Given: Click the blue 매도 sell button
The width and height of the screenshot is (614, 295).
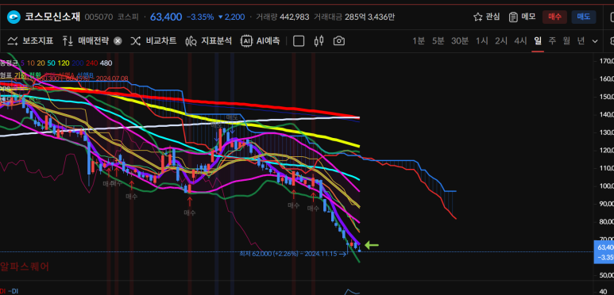Looking at the screenshot, I should click(584, 17).
